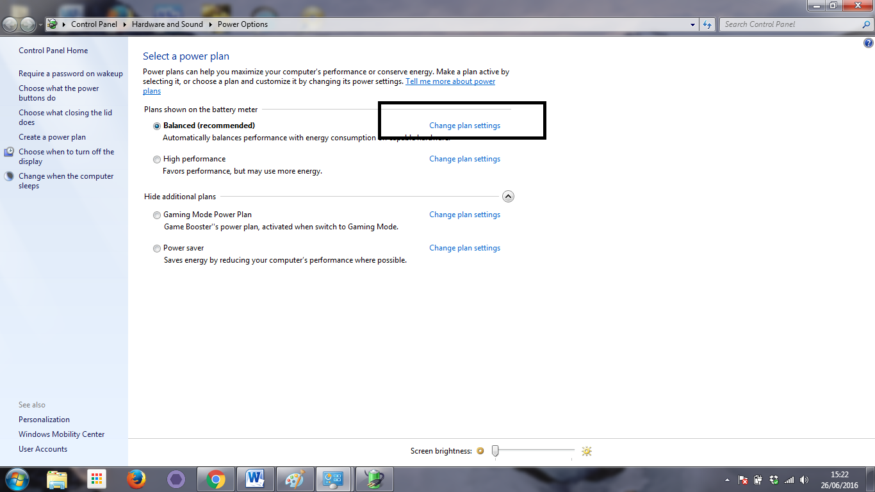The width and height of the screenshot is (875, 492).
Task: Open Personalization under See also
Action: [44, 420]
